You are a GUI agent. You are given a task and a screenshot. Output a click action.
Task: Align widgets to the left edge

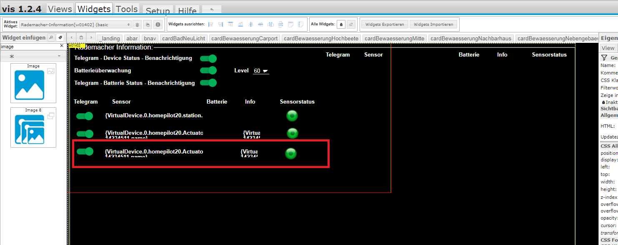pyautogui.click(x=210, y=24)
